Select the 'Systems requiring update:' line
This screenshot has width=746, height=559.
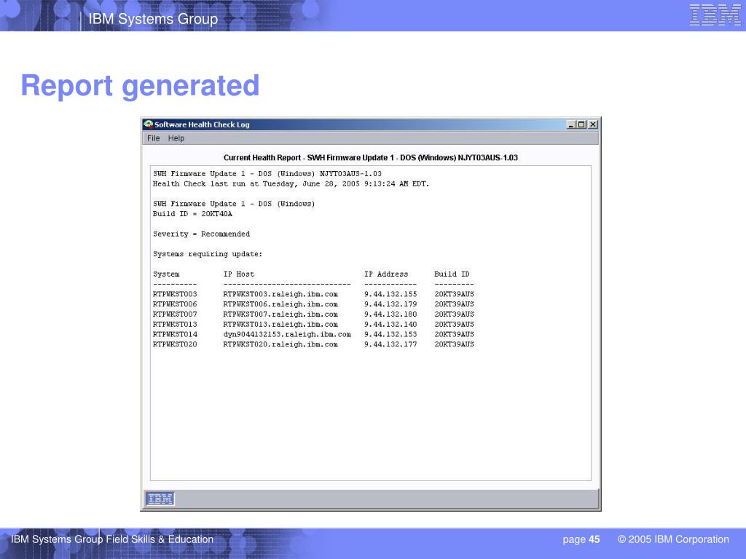point(208,254)
